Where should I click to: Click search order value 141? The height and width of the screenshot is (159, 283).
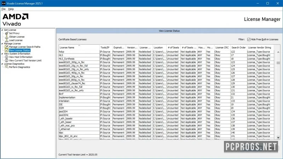click(x=233, y=136)
